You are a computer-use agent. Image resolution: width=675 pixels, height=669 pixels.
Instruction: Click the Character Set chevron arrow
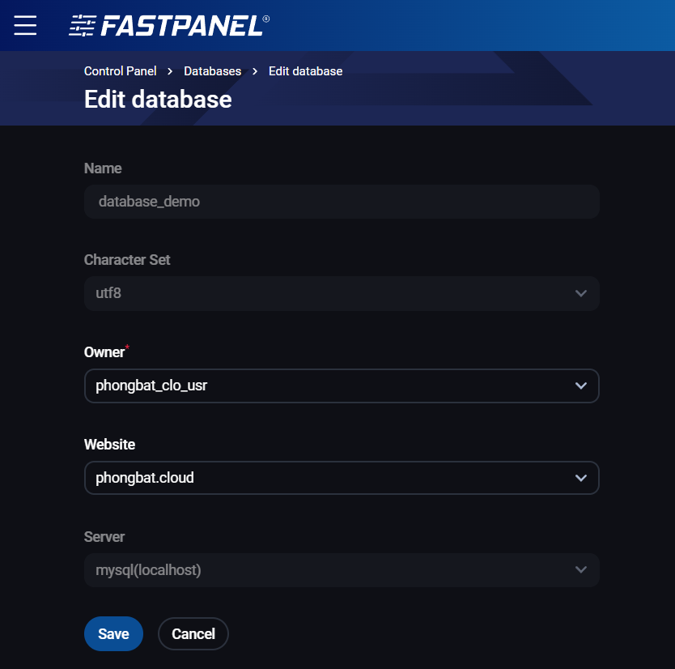580,293
